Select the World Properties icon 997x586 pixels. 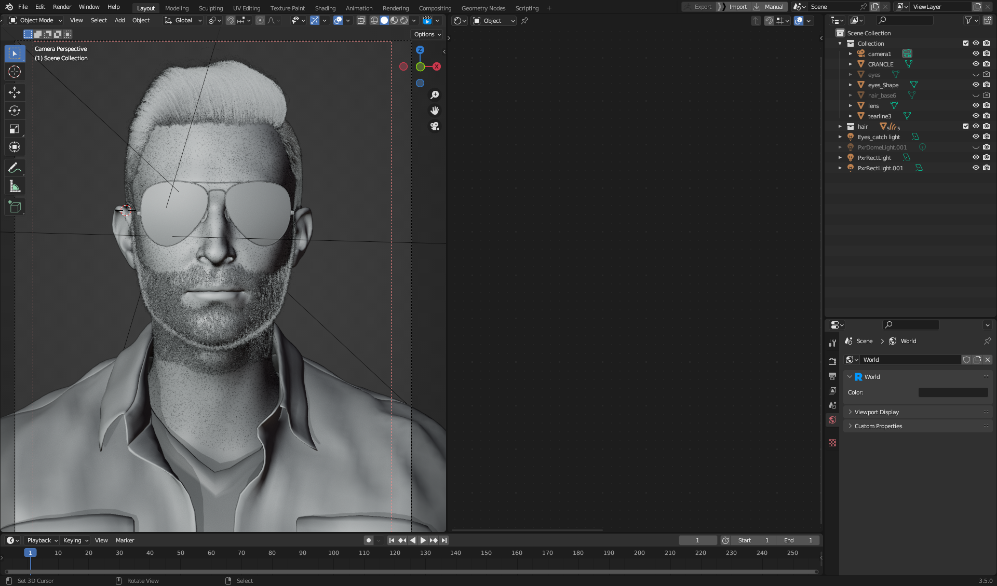click(832, 419)
